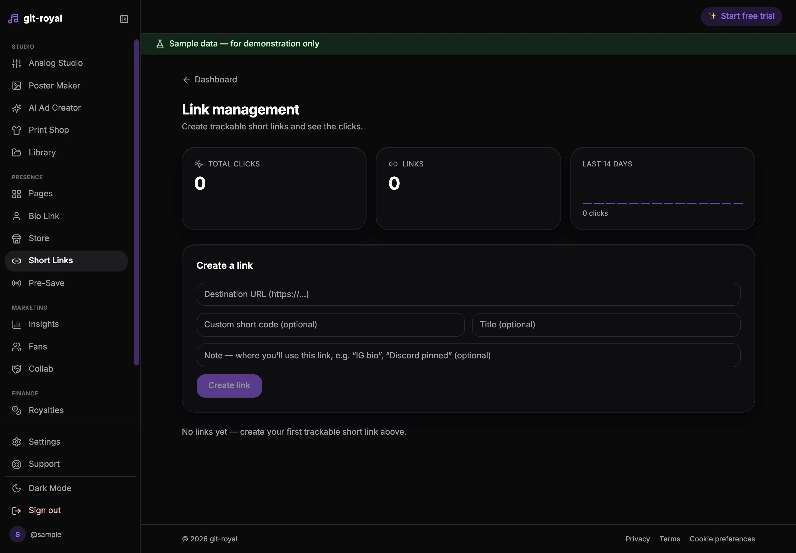Click the AI Ad Creator sparkle icon

pyautogui.click(x=17, y=108)
